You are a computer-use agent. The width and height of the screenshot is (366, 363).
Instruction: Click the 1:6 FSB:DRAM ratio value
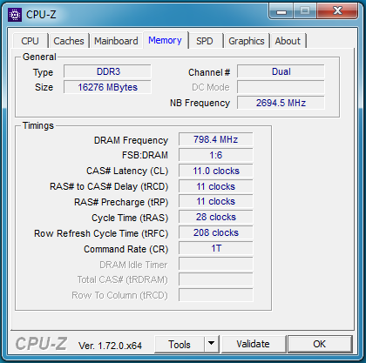pyautogui.click(x=216, y=155)
